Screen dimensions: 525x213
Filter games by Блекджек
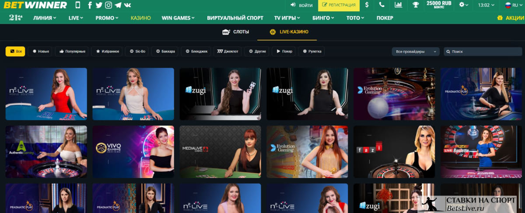pyautogui.click(x=196, y=51)
